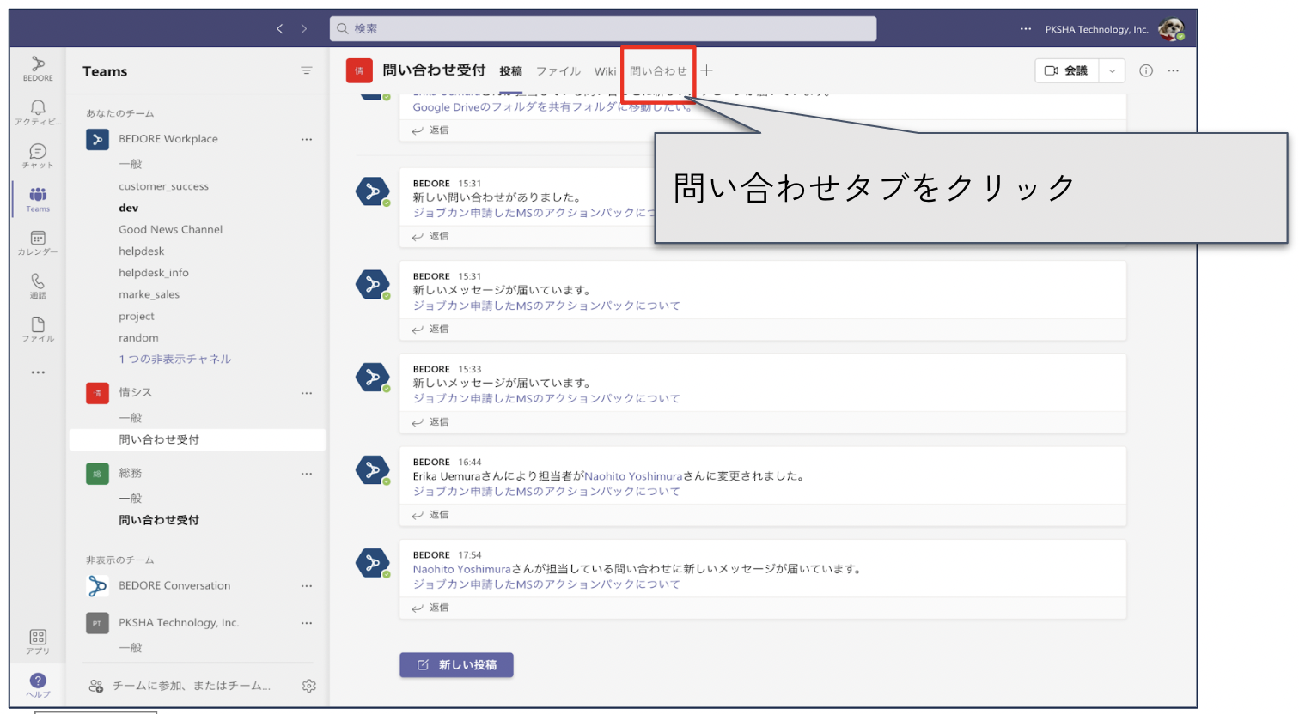Open 問い合わせ受付 channel under 情シス
The image size is (1299, 714).
(198, 439)
